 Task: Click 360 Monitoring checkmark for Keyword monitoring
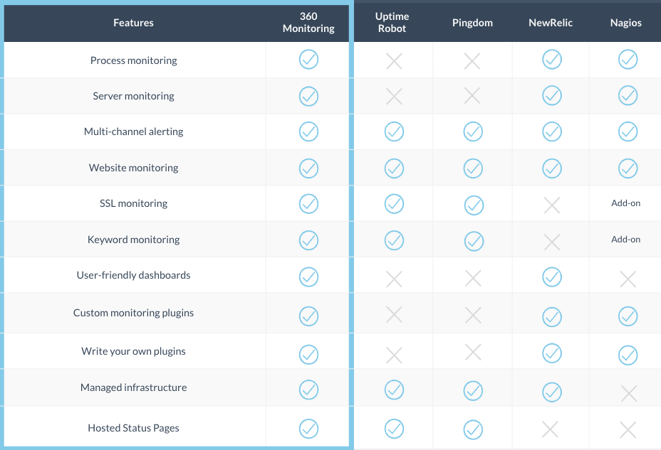pos(308,240)
